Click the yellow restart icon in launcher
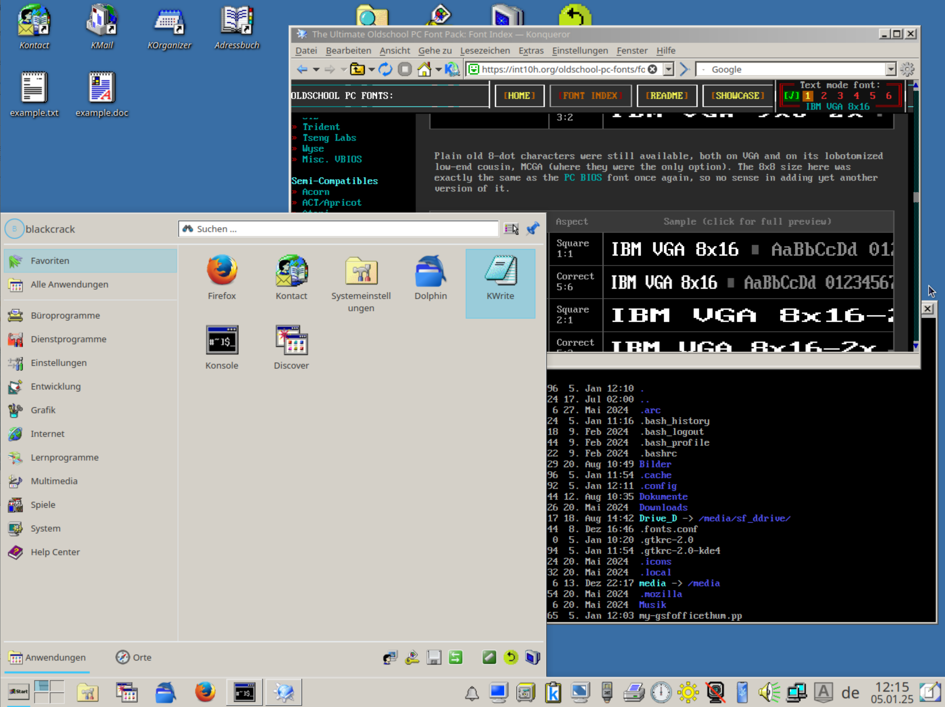This screenshot has width=945, height=707. click(x=511, y=657)
